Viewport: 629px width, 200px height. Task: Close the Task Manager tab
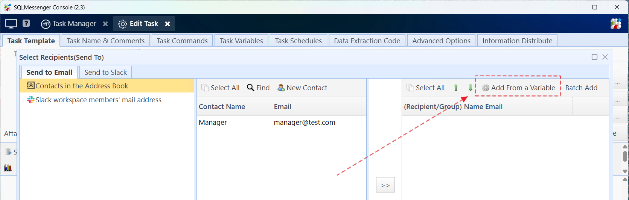coord(105,24)
